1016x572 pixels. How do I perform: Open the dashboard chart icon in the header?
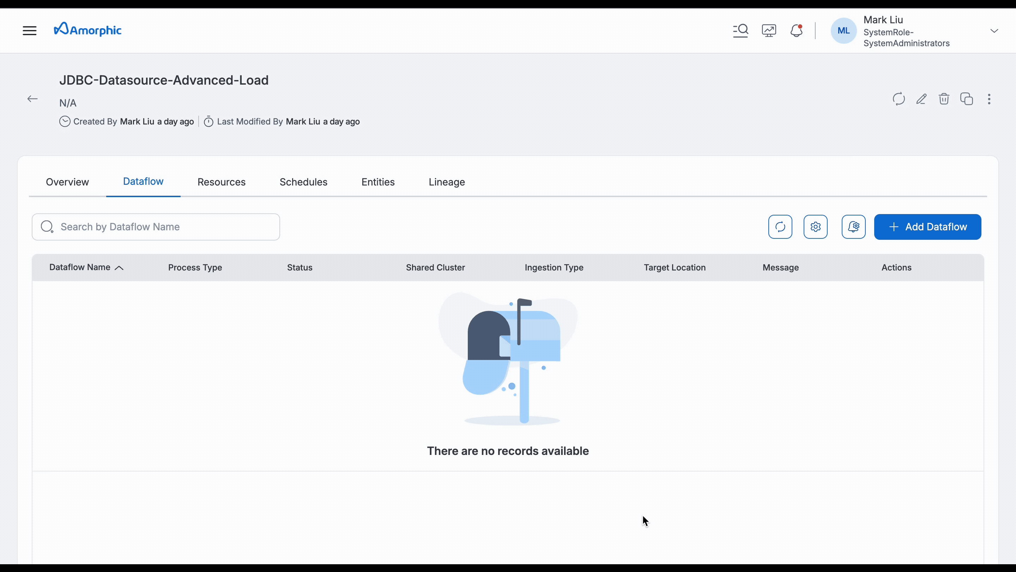click(769, 30)
